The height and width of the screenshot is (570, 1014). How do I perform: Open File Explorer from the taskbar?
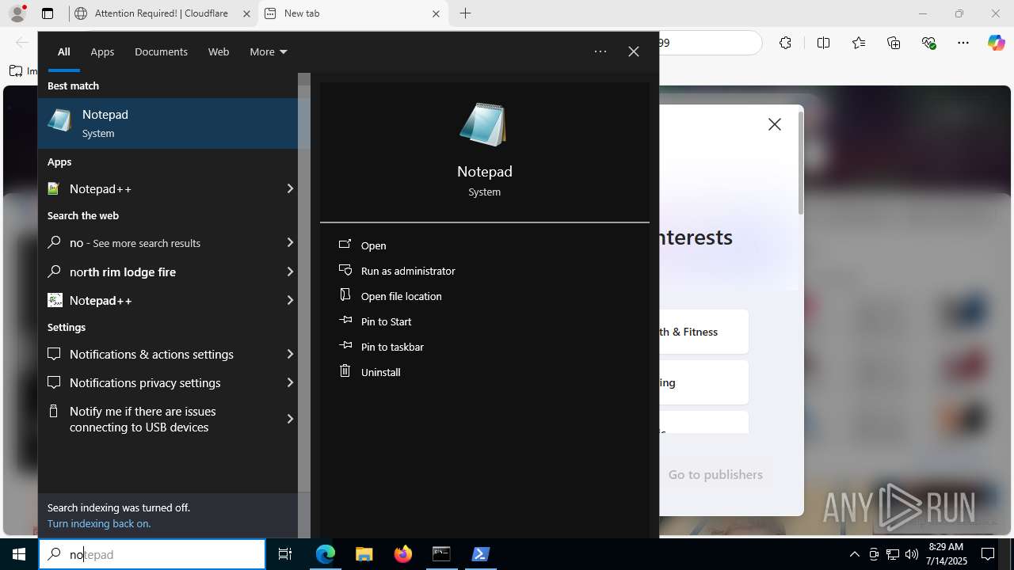tap(364, 554)
